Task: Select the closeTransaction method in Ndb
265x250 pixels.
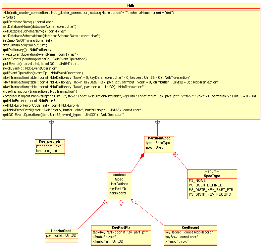Action: click(40, 91)
